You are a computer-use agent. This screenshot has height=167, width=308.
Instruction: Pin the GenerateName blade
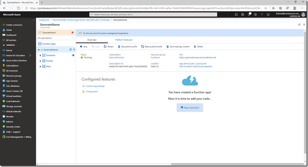pos(299,24)
